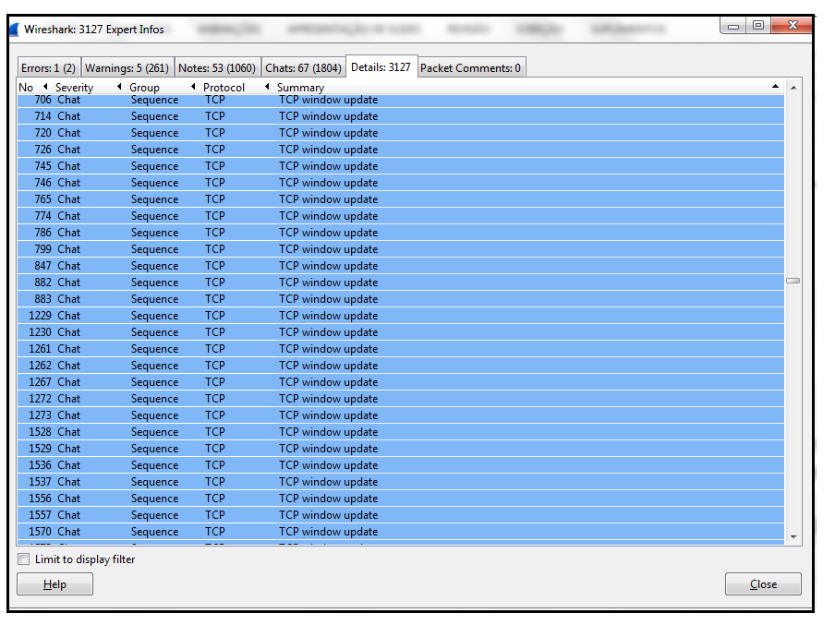Viewport: 823px width, 625px height.
Task: Click the sort arrow beside Summary column
Action: click(x=267, y=87)
